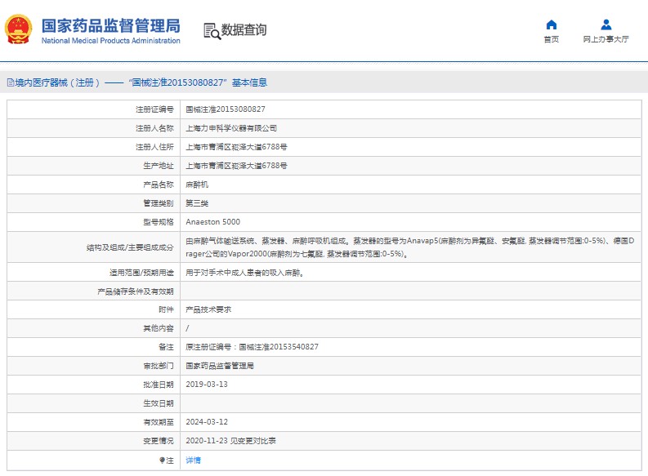Screen dimensions: 648x476
Task: Click the document icon before 境内医疗器械
Action: tap(10, 82)
